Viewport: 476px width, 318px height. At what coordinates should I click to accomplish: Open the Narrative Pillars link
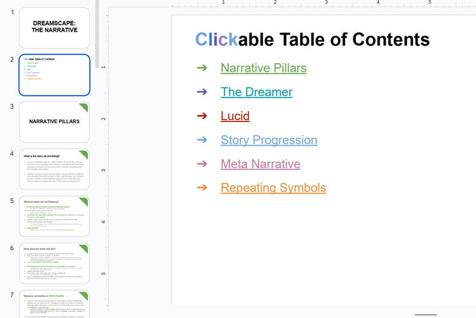click(x=263, y=68)
